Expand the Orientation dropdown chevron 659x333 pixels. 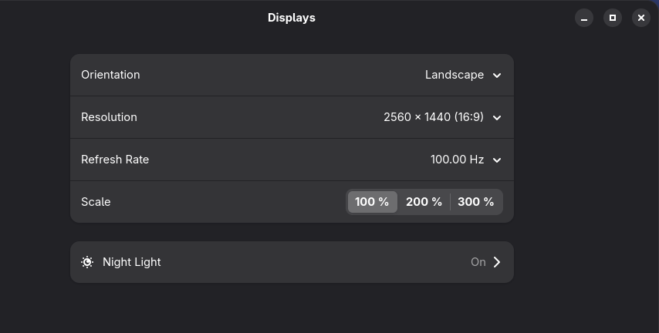click(x=497, y=76)
